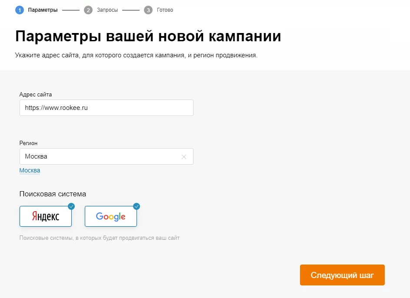Go to the Запросы step

107,10
